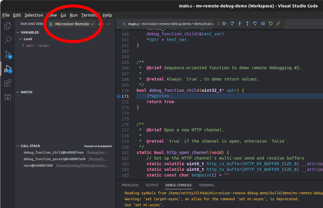The height and width of the screenshot is (208, 323).
Task: Open the Search view
Action: click(x=7, y=40)
